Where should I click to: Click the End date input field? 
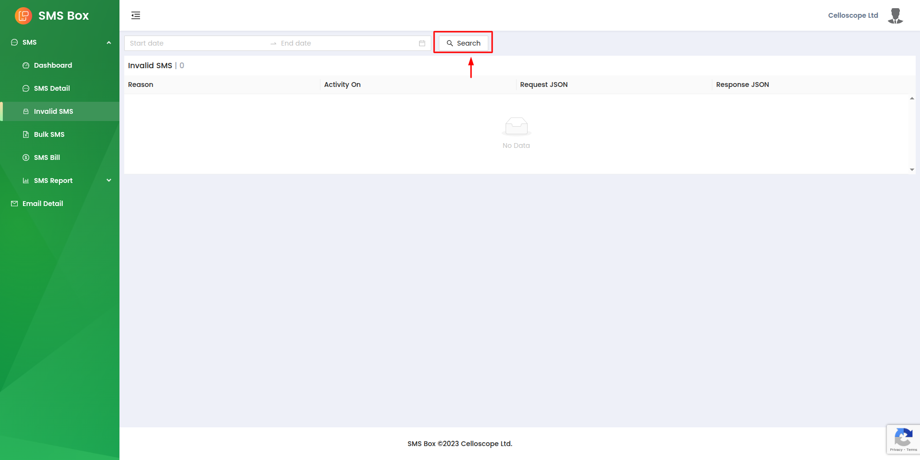(x=345, y=43)
